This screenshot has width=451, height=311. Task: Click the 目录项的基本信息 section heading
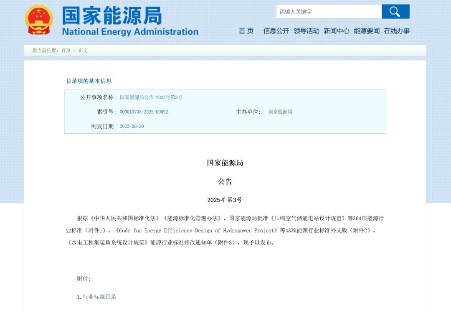89,81
